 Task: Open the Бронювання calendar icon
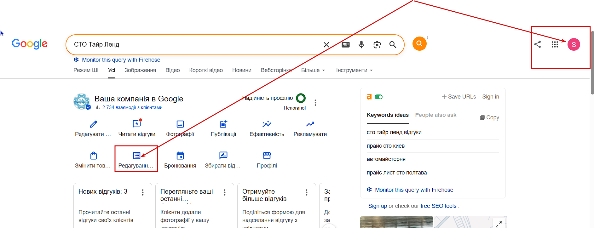coord(180,156)
